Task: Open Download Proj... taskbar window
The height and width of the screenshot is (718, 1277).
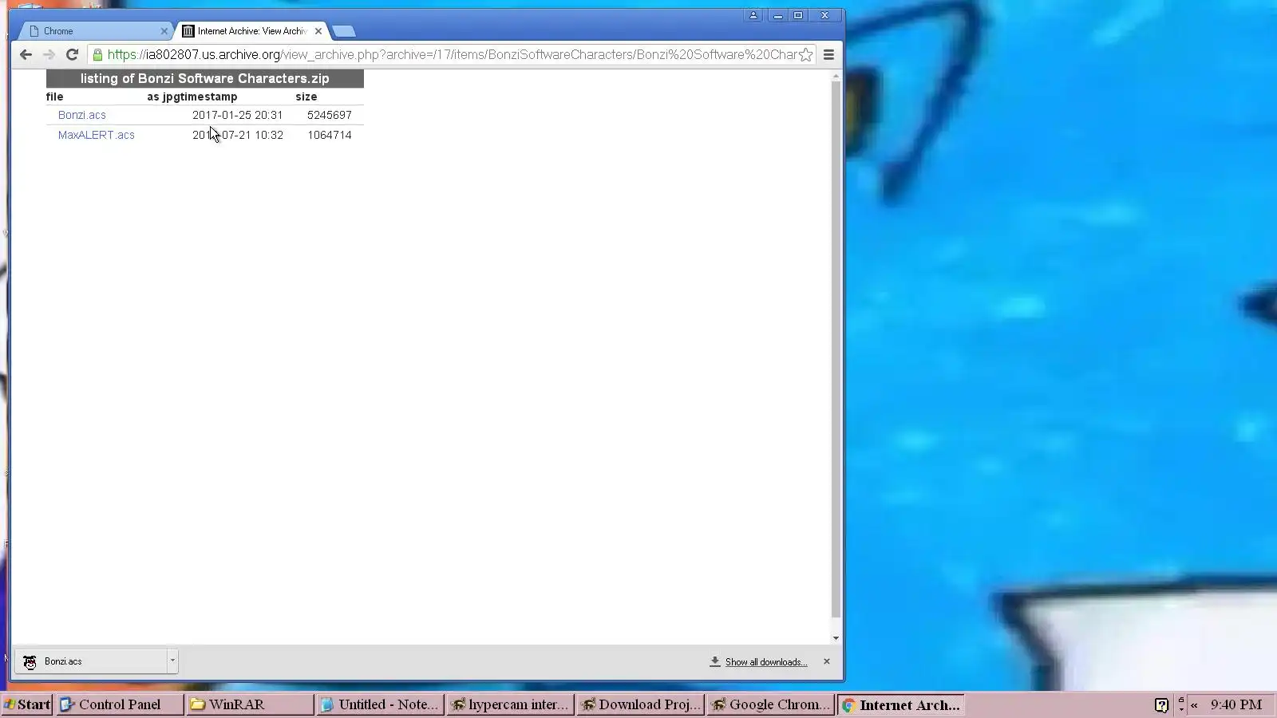Action: (x=641, y=704)
